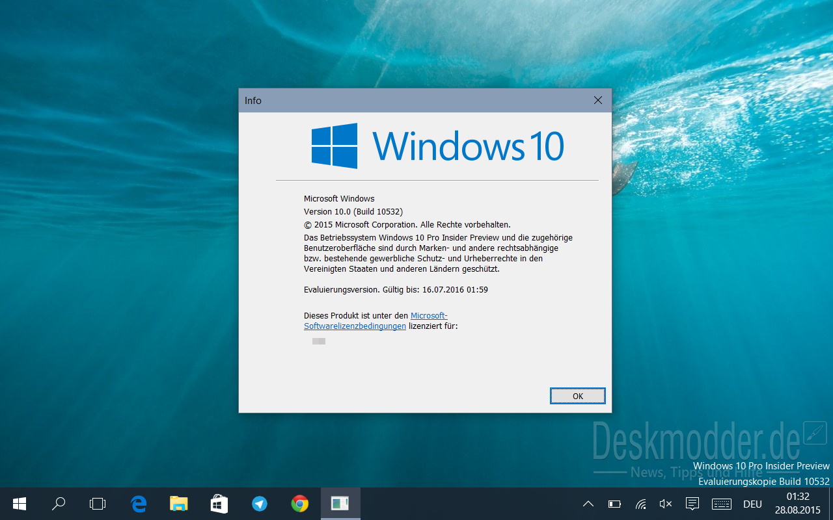Screen dimensions: 833x520
Task: Click the 'Evaluierungsversion. Gültig bis' line
Action: pos(396,290)
